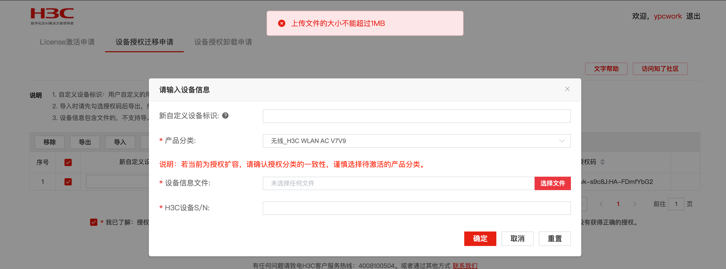Click the 联系我们 link
Image resolution: width=726 pixels, height=269 pixels.
coord(465,265)
